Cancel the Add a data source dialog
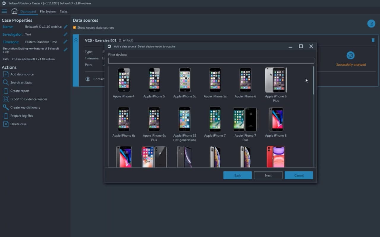The width and height of the screenshot is (380, 237). tap(299, 175)
